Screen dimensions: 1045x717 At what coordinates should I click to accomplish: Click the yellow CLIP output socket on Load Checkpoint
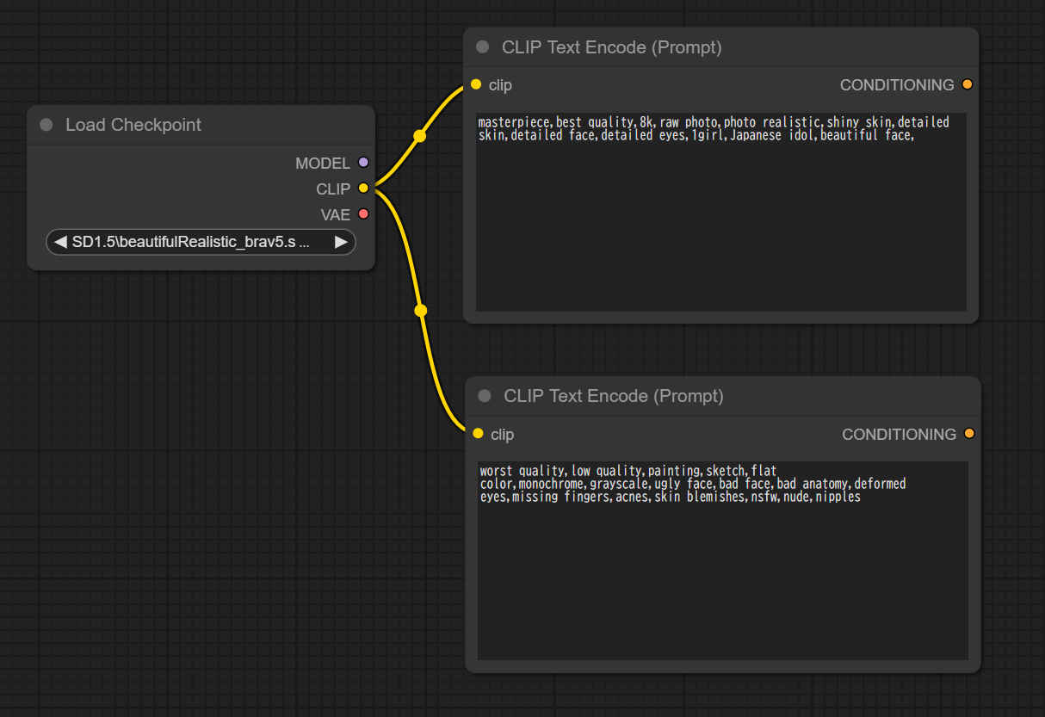tap(363, 189)
